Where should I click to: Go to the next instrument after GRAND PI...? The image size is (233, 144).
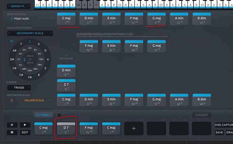coord(28,6)
